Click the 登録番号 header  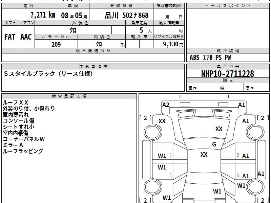[121, 6]
